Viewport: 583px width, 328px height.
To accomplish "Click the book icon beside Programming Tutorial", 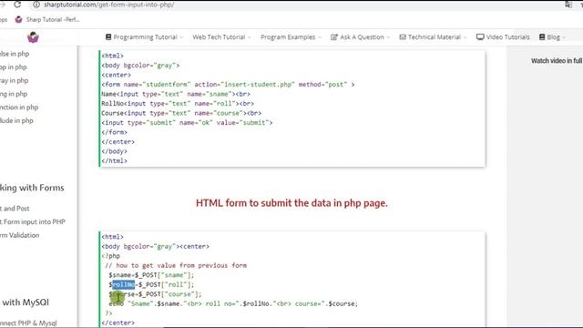I will (x=108, y=36).
